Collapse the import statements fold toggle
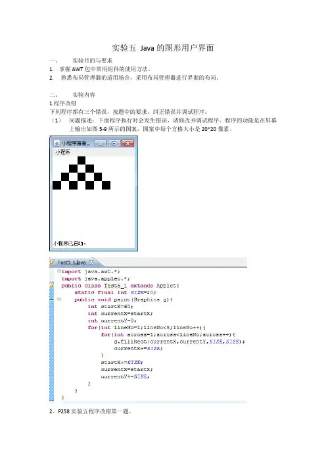 (59, 271)
